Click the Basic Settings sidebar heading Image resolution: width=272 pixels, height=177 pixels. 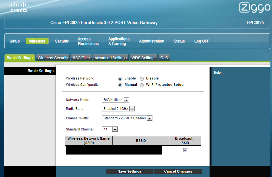click(x=41, y=71)
